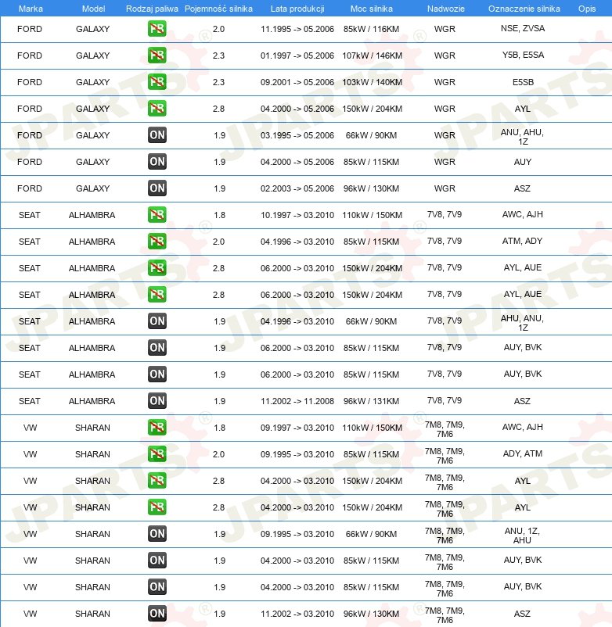The image size is (612, 627).
Task: Select power value 85kW / 116KM
Action: [x=371, y=29]
